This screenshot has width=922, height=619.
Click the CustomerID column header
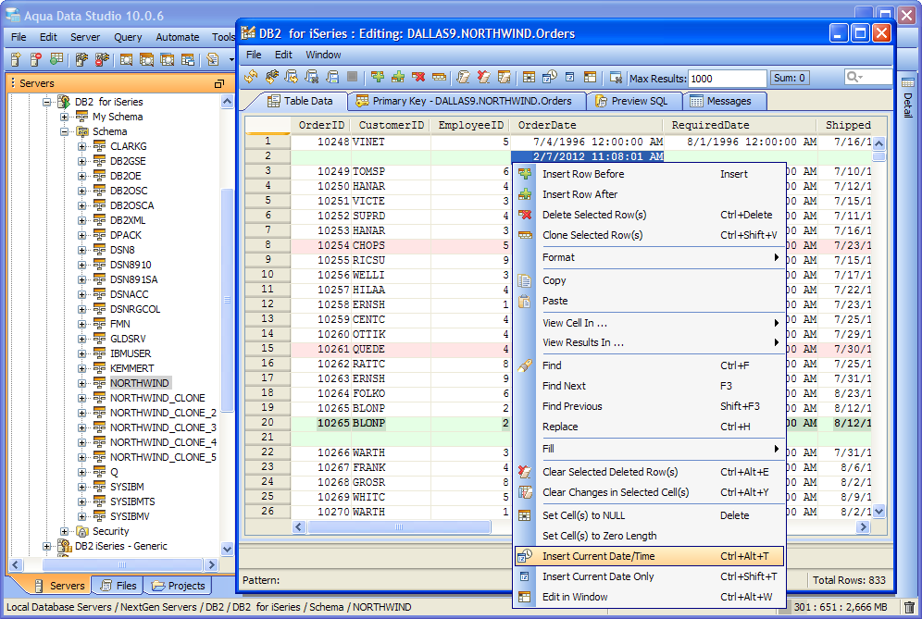[391, 125]
